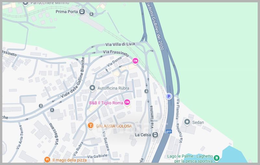Image resolution: width=260 pixels, height=165 pixels.
Task: Click the Sedan location marker
Action: (x=187, y=122)
